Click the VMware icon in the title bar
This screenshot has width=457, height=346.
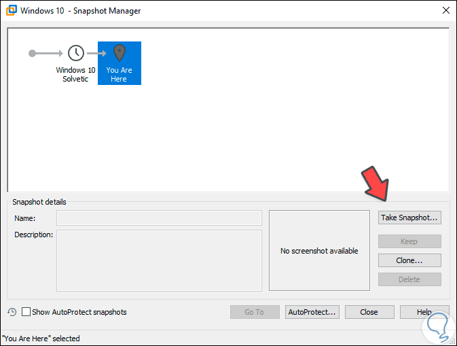[12, 10]
